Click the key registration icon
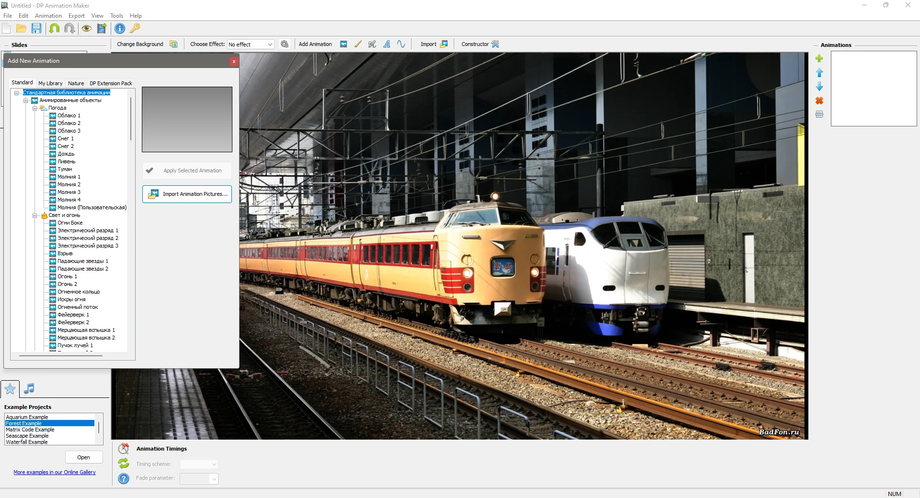 click(x=135, y=29)
